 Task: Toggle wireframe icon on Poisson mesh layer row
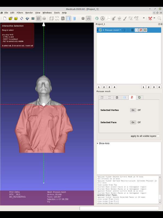pyautogui.click(x=132, y=30)
